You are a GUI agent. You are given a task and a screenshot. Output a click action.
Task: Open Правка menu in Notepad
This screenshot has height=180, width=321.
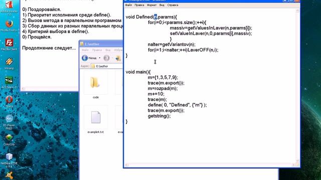139,5
